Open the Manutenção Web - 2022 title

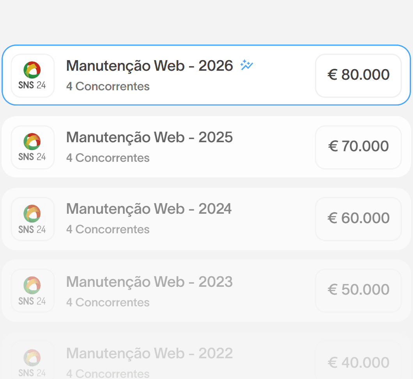click(x=149, y=353)
